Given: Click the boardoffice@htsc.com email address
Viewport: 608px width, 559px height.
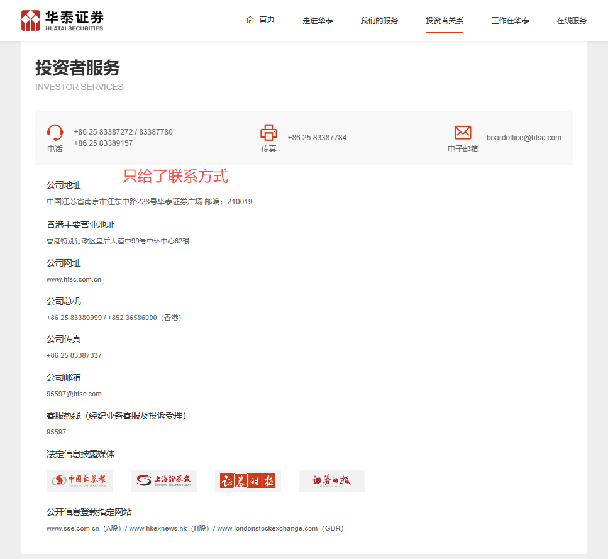Looking at the screenshot, I should click(524, 138).
